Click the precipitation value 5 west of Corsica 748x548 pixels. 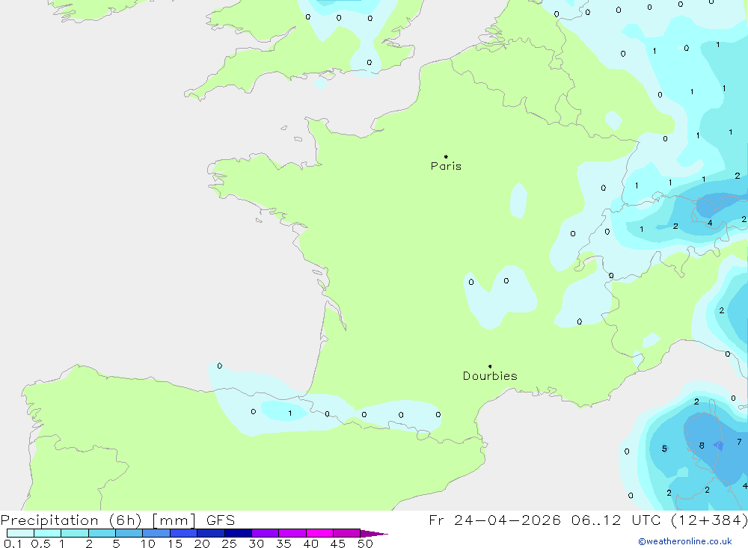(664, 449)
